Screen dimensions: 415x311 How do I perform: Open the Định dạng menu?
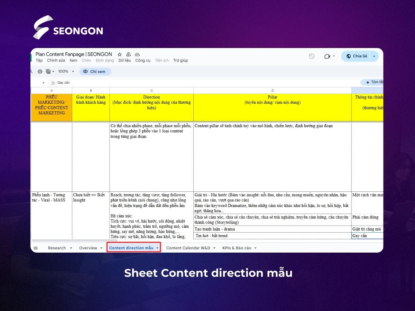pos(105,60)
